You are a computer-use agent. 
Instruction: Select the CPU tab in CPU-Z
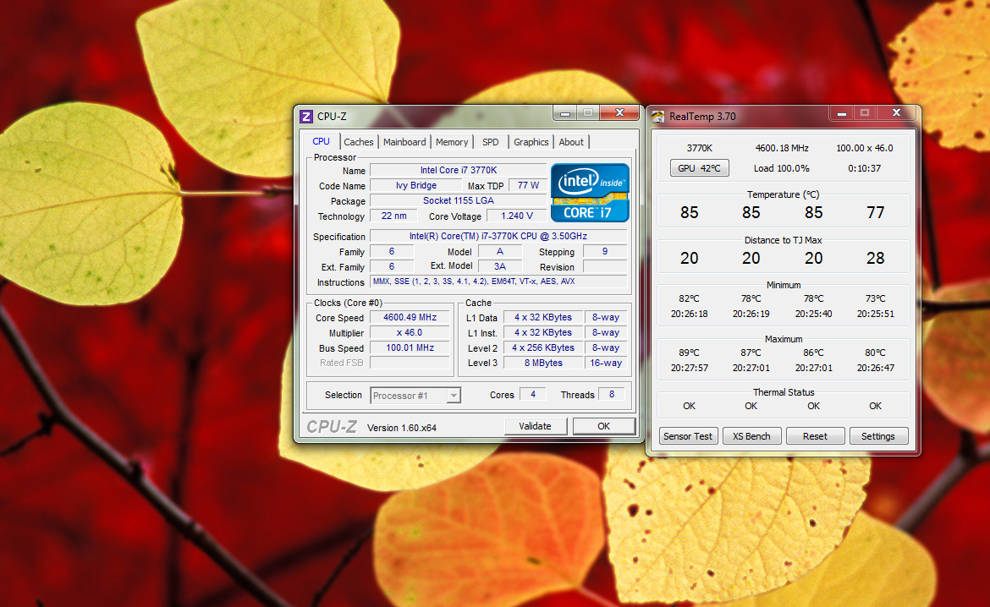click(321, 141)
